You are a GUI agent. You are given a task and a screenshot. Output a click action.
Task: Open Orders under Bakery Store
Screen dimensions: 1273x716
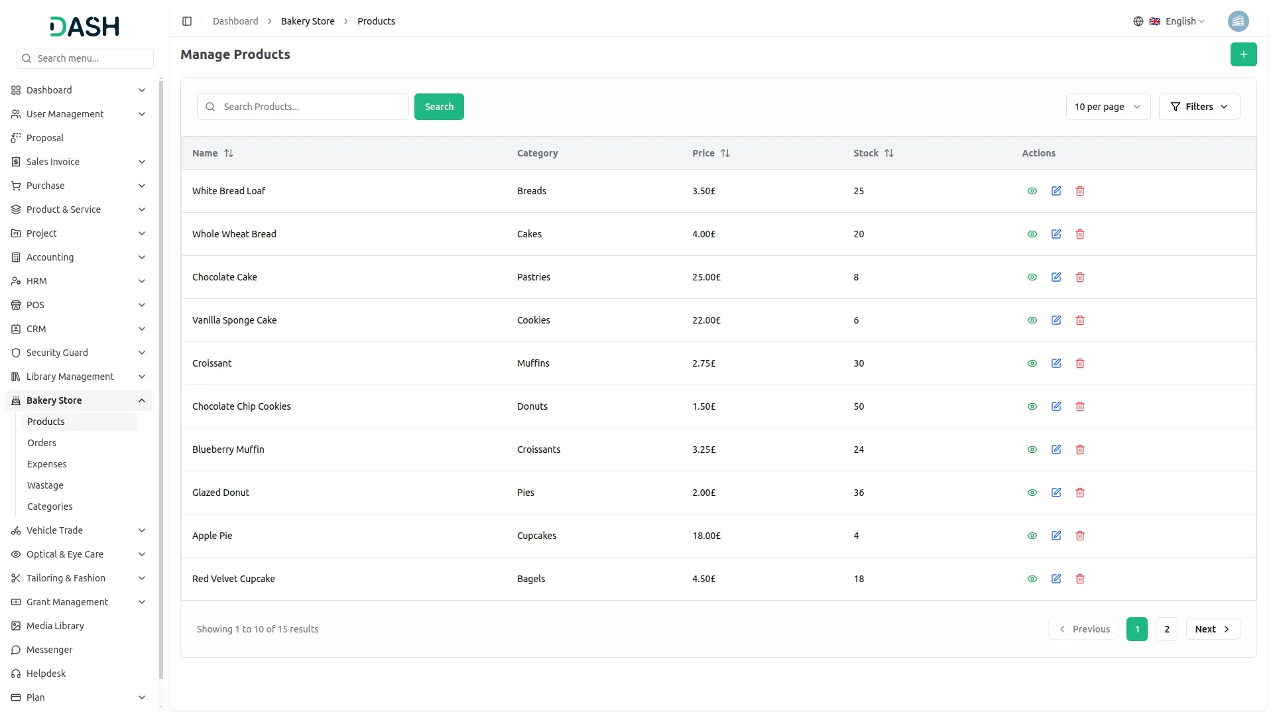pyautogui.click(x=42, y=443)
